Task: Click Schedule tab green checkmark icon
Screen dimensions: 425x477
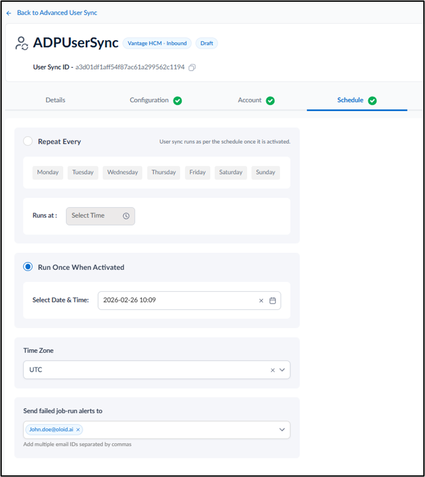Action: 372,100
